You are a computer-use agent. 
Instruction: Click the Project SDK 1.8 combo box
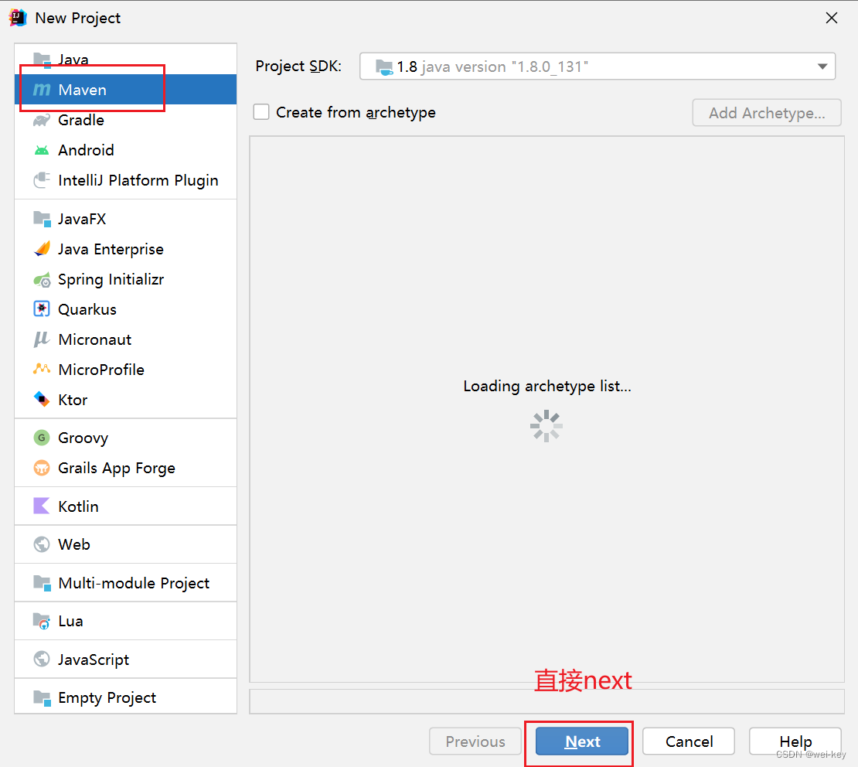[x=597, y=66]
